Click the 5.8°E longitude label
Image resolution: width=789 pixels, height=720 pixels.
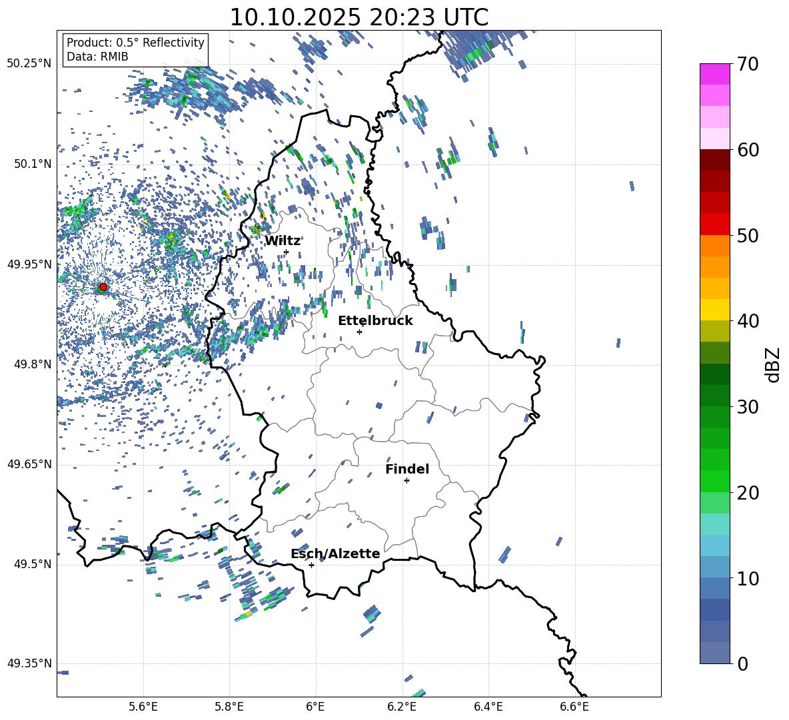[x=229, y=707]
